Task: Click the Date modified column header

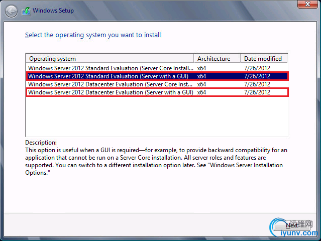Action: tap(264, 59)
